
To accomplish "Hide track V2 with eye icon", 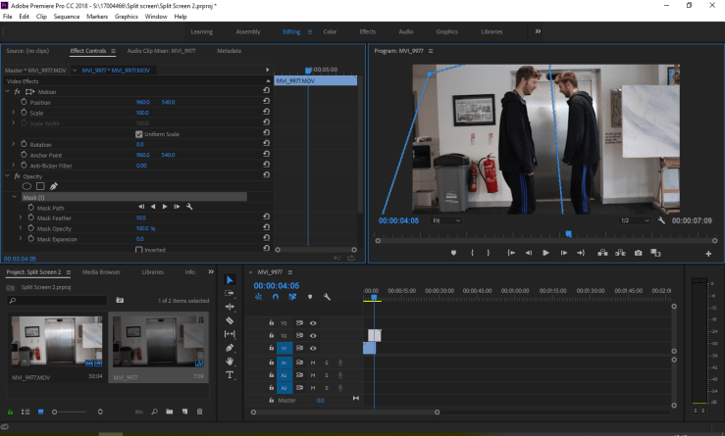I will pyautogui.click(x=313, y=336).
